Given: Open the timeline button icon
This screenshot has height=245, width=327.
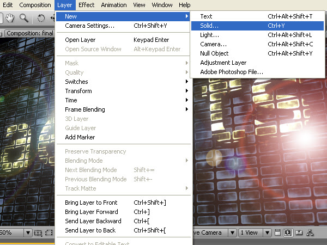Looking at the screenshot, I should 299,232.
